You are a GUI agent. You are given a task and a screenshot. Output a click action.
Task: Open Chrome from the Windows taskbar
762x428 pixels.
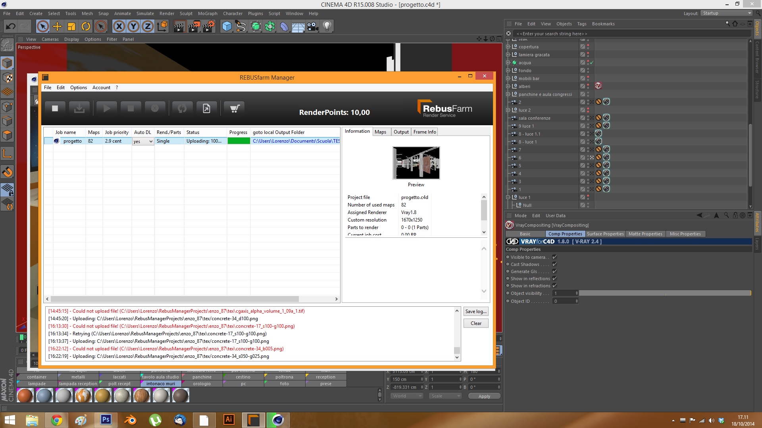click(56, 420)
